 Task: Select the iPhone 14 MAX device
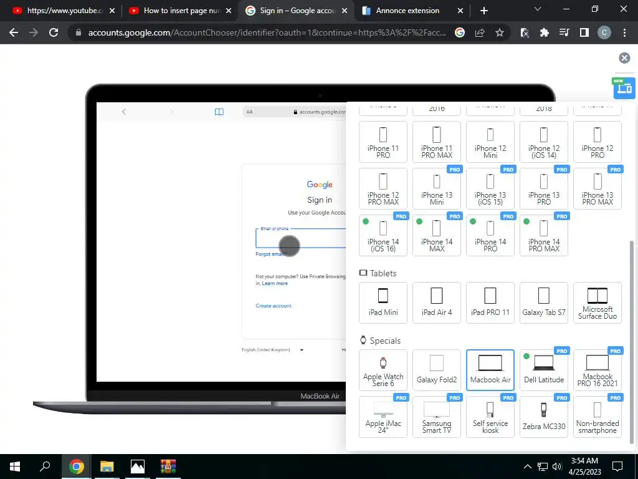437,236
